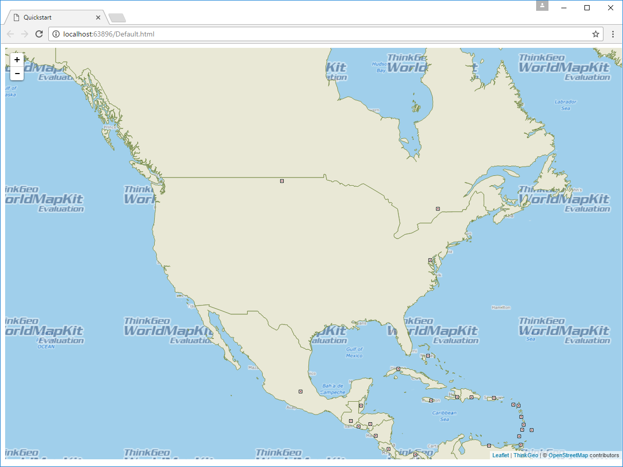623x467 pixels.
Task: Click the Gulf of Mexico map label
Action: [354, 352]
